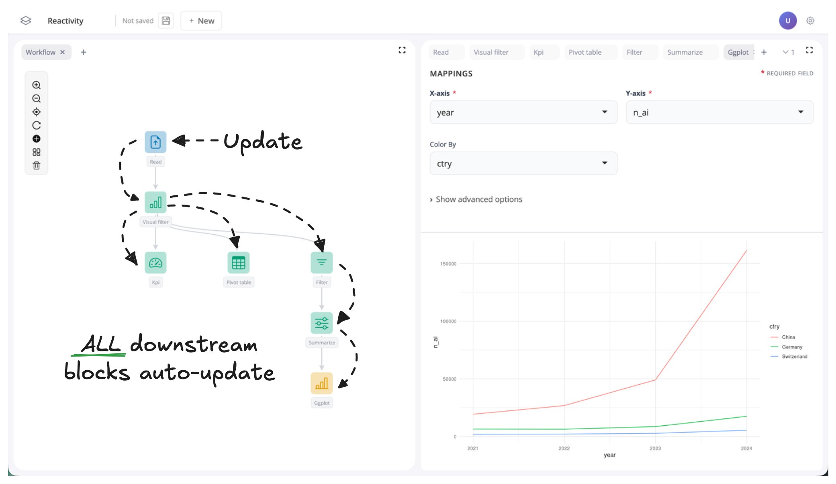
Task: Click the New button
Action: [x=201, y=21]
